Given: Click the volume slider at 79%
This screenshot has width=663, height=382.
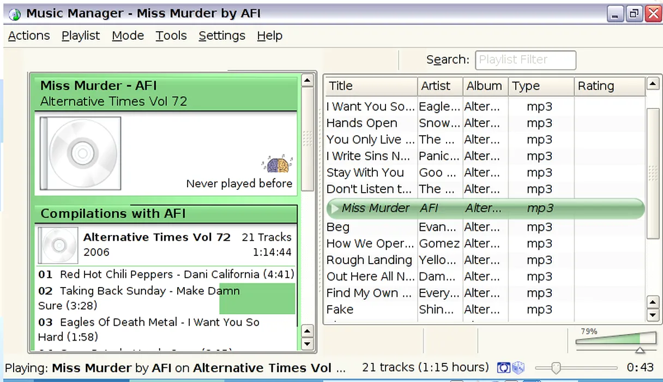Looking at the screenshot, I should pos(616,340).
